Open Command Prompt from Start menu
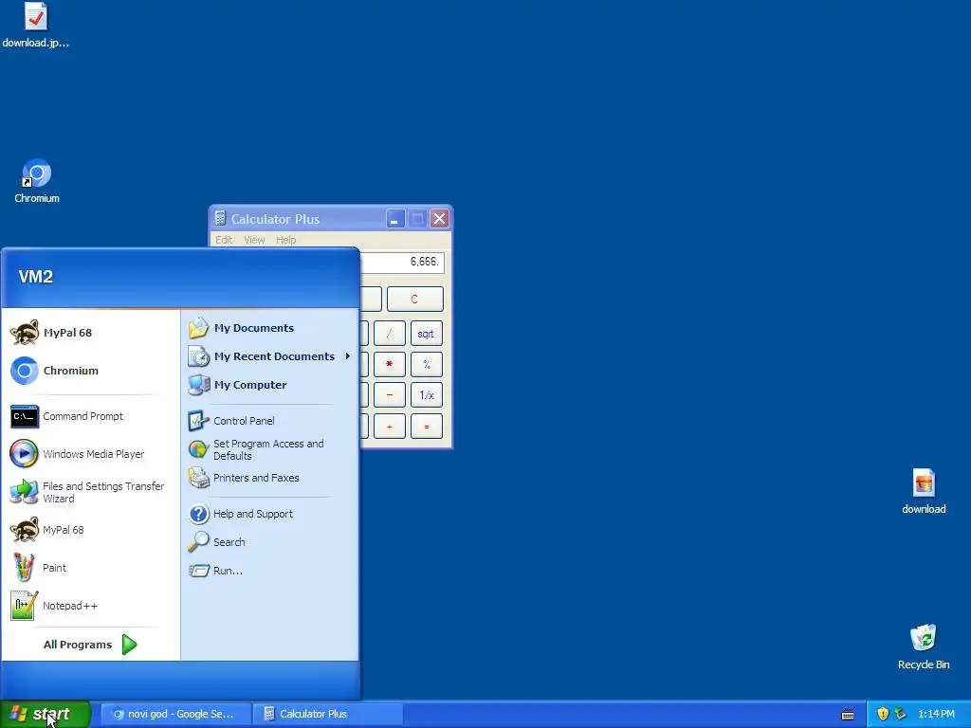Screen dimensions: 971x728 click(x=90, y=416)
